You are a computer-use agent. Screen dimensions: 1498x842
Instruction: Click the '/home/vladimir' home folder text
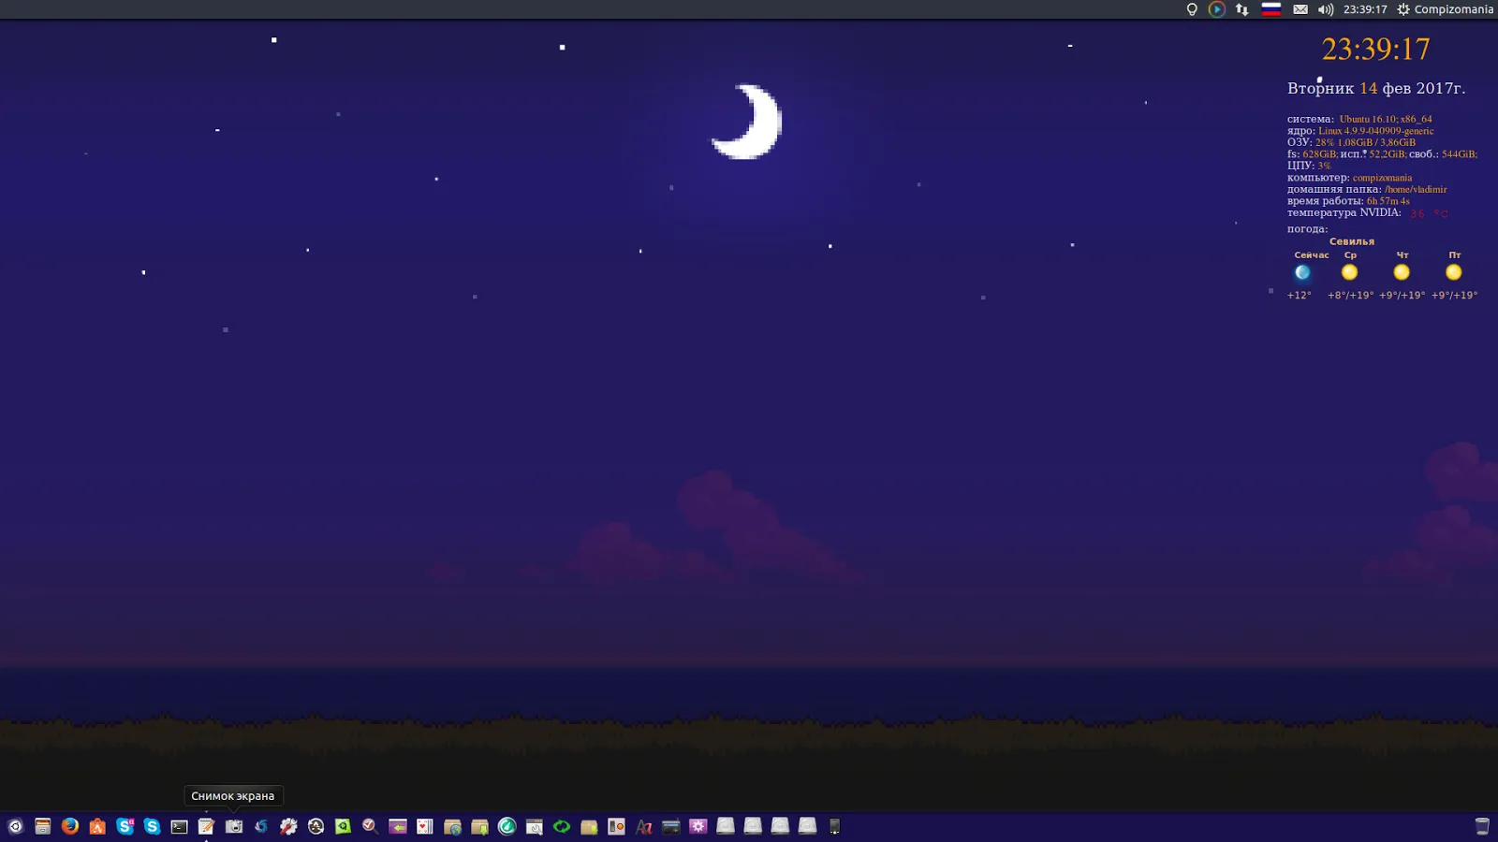point(1416,189)
